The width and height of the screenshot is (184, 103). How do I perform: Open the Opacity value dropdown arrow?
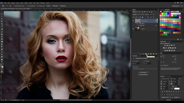[x=154, y=15]
